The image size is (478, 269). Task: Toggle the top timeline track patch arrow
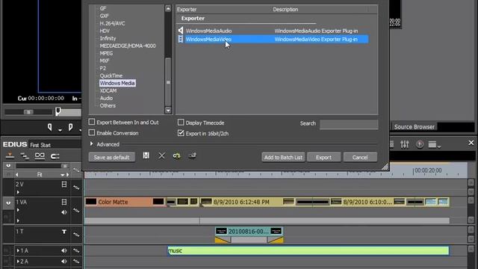pos(8,166)
